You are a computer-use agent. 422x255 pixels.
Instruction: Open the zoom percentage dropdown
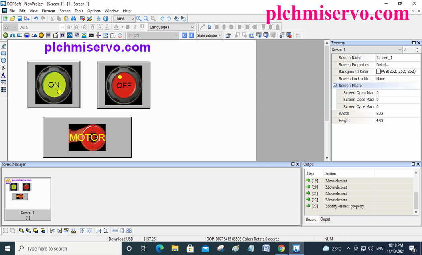tap(133, 18)
